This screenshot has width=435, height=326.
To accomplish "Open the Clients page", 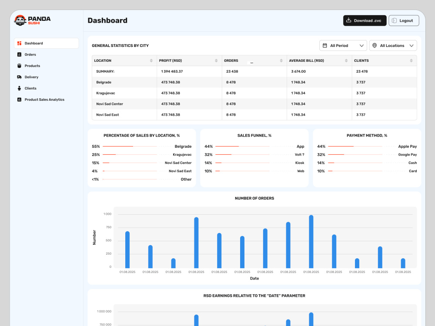I will 47,88.
